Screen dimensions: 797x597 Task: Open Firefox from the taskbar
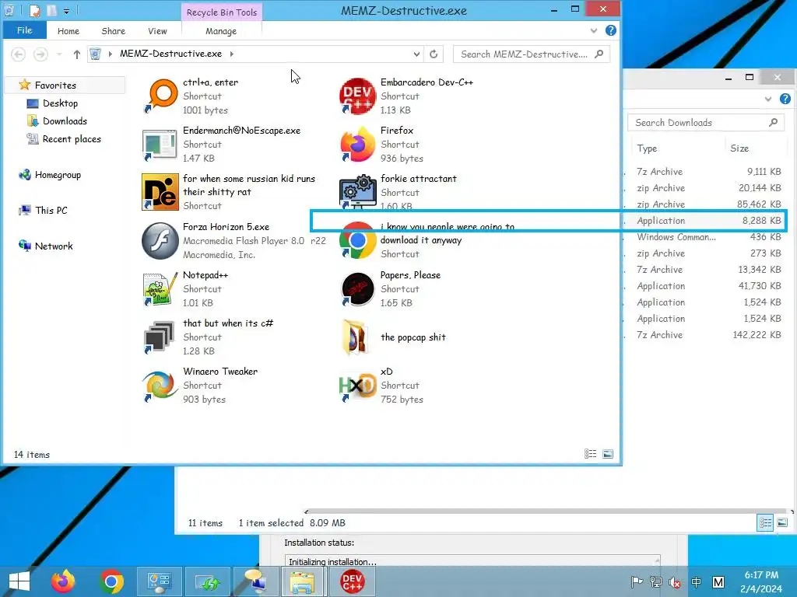coord(63,581)
